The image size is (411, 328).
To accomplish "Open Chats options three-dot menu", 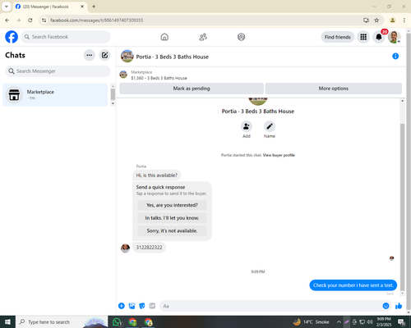I will [x=90, y=55].
